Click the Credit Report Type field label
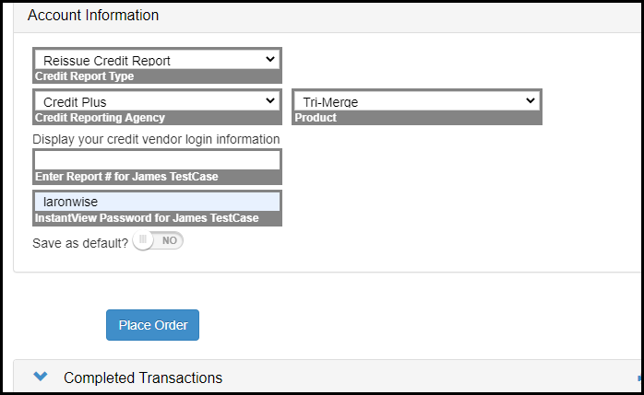 84,76
